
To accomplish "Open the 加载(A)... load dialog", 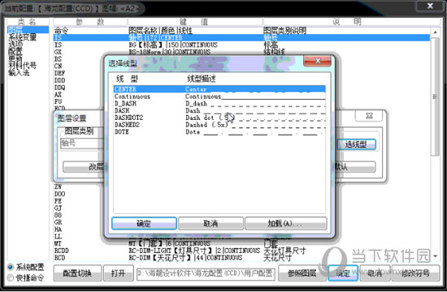I will pyautogui.click(x=285, y=223).
